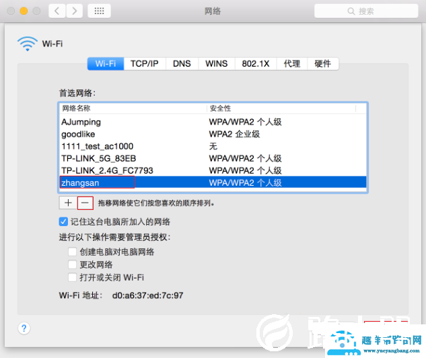Click the WPA2 企业级 security cell
Image resolution: width=426 pixels, height=358 pixels.
pos(234,134)
